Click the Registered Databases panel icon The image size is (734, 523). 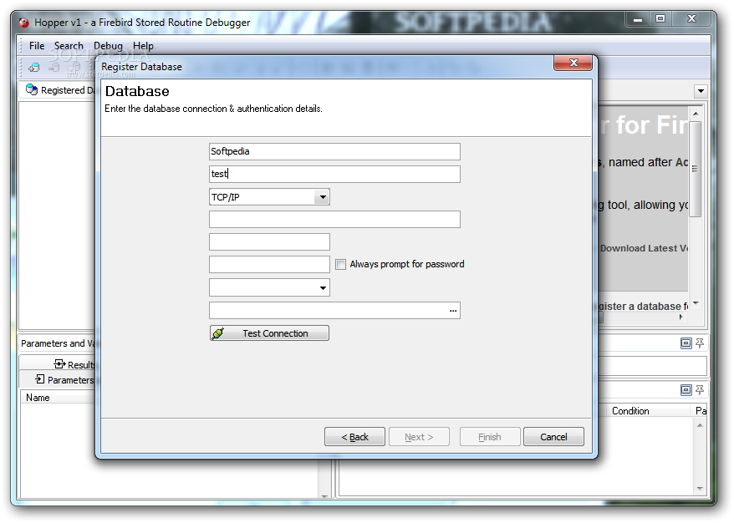tap(32, 89)
